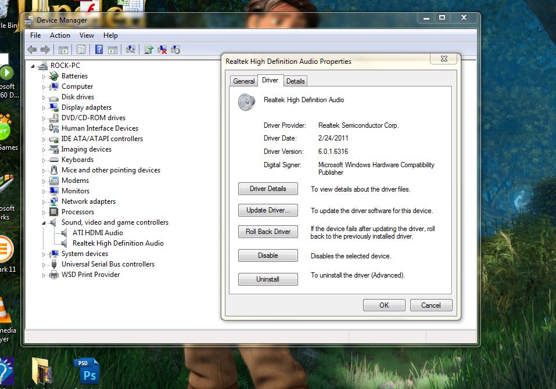Open the File menu
This screenshot has height=389, width=556.
tap(35, 35)
